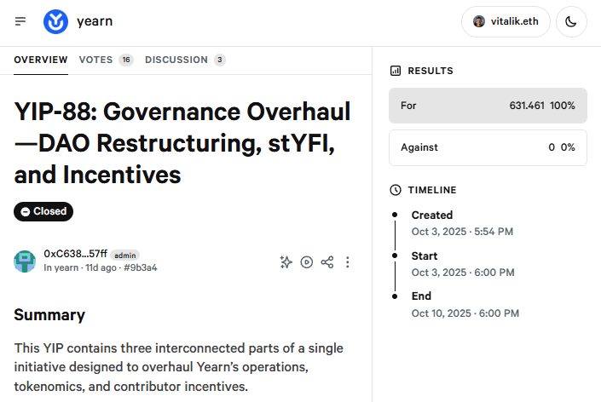601x402 pixels.
Task: Select the Overview tab
Action: pyautogui.click(x=41, y=60)
